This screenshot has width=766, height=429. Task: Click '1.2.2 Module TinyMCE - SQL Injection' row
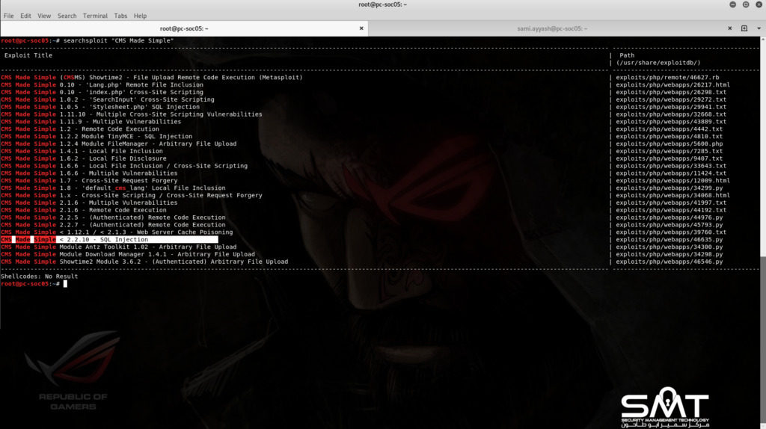(96, 136)
